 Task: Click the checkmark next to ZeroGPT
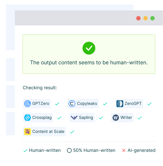coord(150,104)
